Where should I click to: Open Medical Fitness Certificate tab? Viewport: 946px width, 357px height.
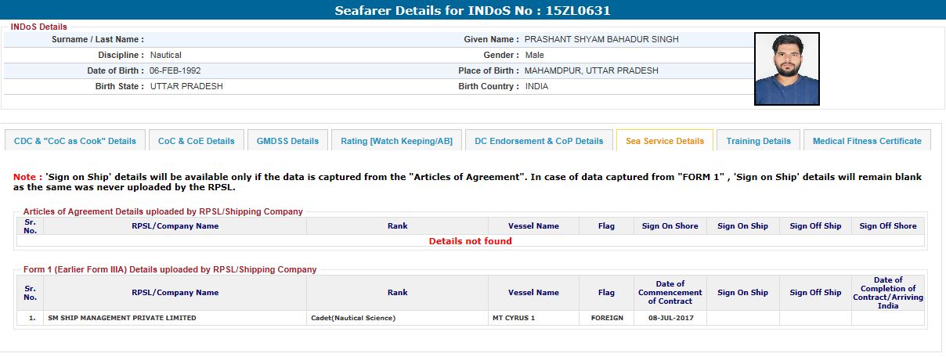[867, 141]
